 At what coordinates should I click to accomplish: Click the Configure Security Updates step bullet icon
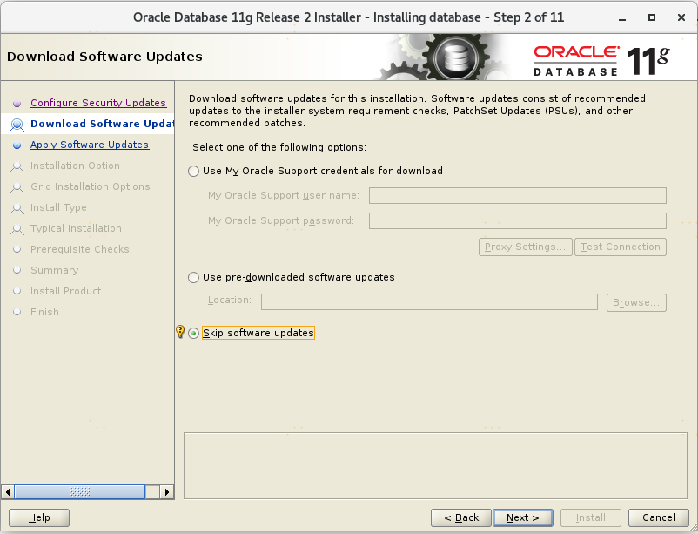(x=17, y=104)
